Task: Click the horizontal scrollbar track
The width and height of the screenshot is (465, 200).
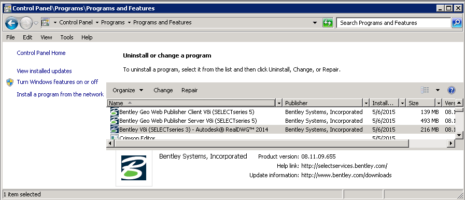Action: [428, 144]
